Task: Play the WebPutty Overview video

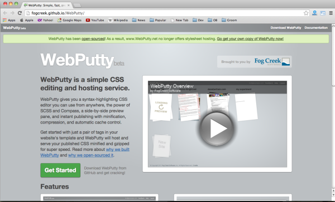Action: click(217, 129)
